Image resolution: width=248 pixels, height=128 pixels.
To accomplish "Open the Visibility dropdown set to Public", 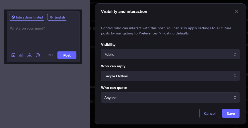I will point(170,54).
